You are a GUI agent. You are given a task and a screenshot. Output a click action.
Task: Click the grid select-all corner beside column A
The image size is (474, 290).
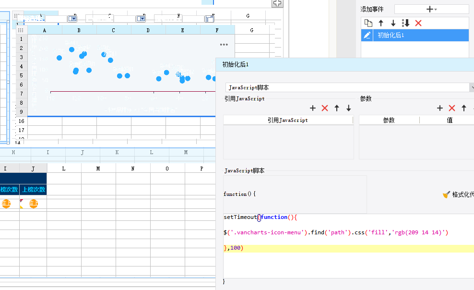tap(21, 30)
